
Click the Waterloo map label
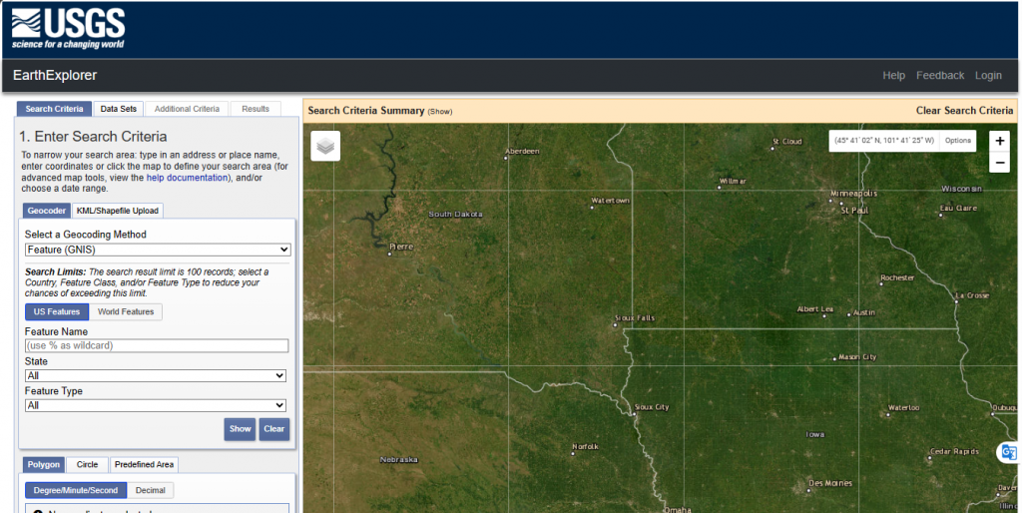tap(903, 408)
